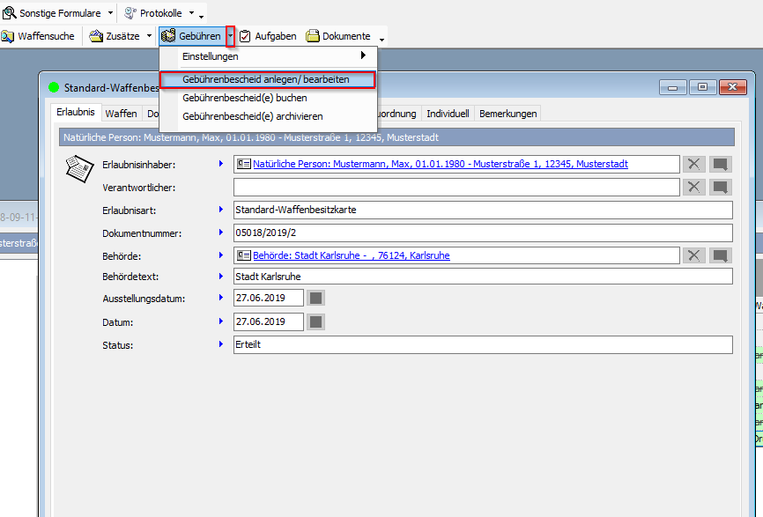This screenshot has height=517, width=763.
Task: Clear the Erlaubnisinhaber field with X button
Action: pos(695,164)
